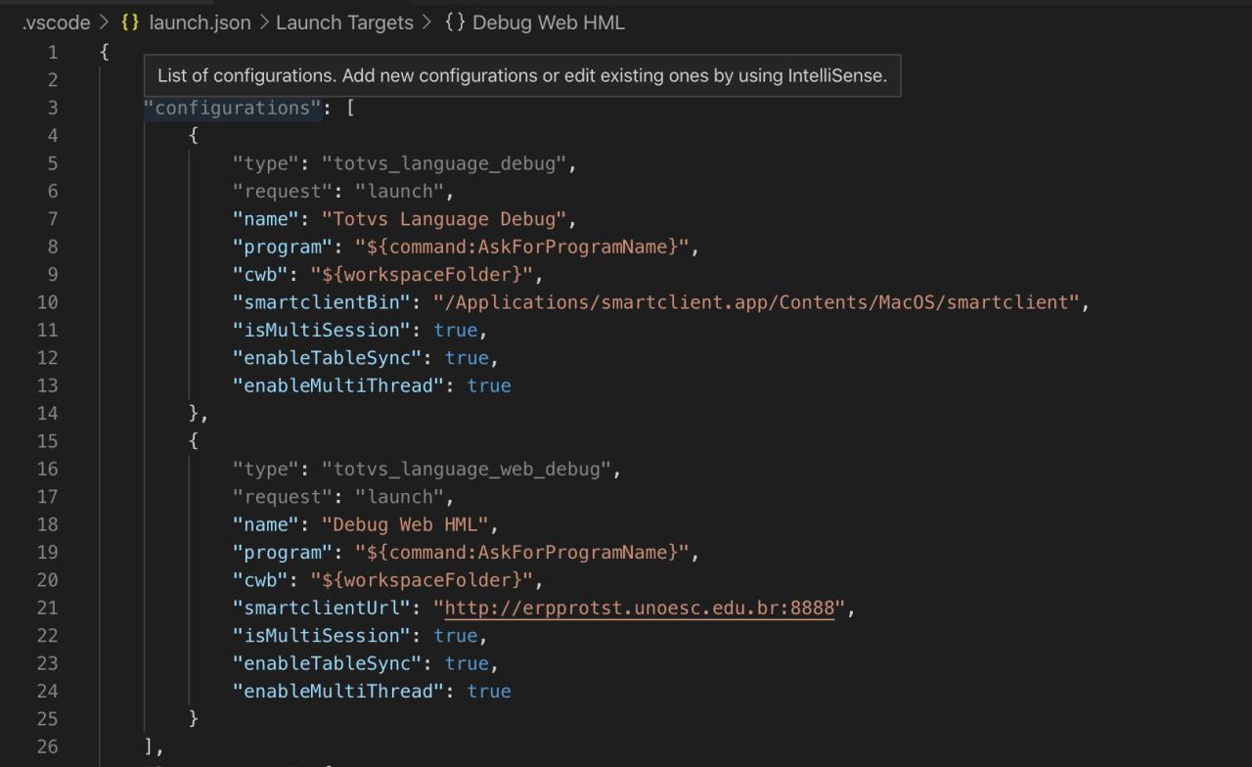The image size is (1252, 767).
Task: Select the true value of enableMultiThread line 24
Action: [x=489, y=691]
